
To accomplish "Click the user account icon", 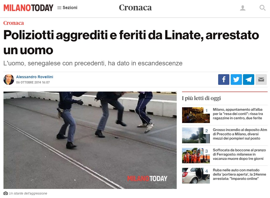I will 243,8.
